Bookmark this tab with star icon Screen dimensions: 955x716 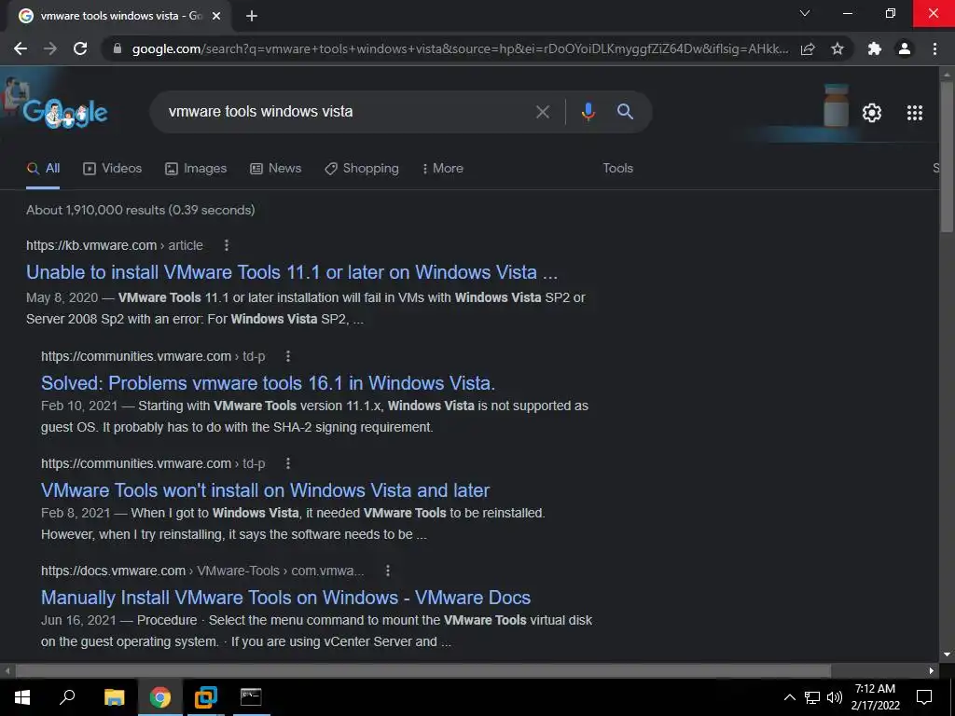pyautogui.click(x=837, y=48)
